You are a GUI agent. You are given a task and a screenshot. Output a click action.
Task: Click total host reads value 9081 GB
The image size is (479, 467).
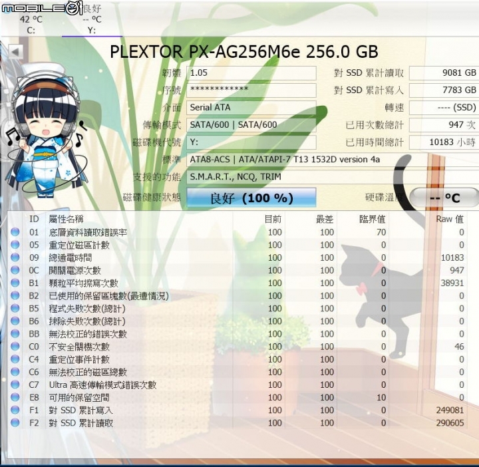pyautogui.click(x=444, y=73)
